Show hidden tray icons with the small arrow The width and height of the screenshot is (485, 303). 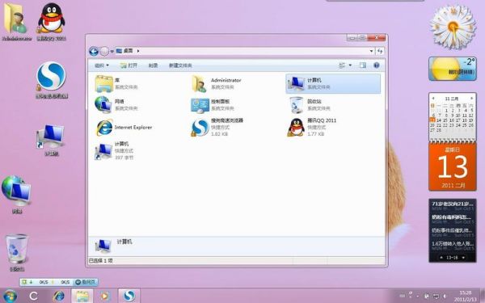pyautogui.click(x=417, y=297)
